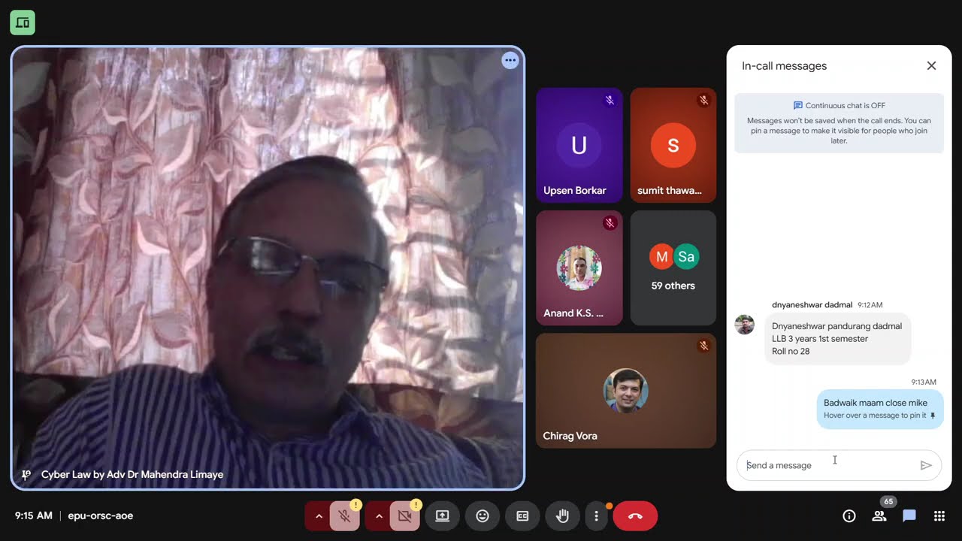The width and height of the screenshot is (962, 541).
Task: Click the 9:15 AM clock text
Action: tap(34, 515)
